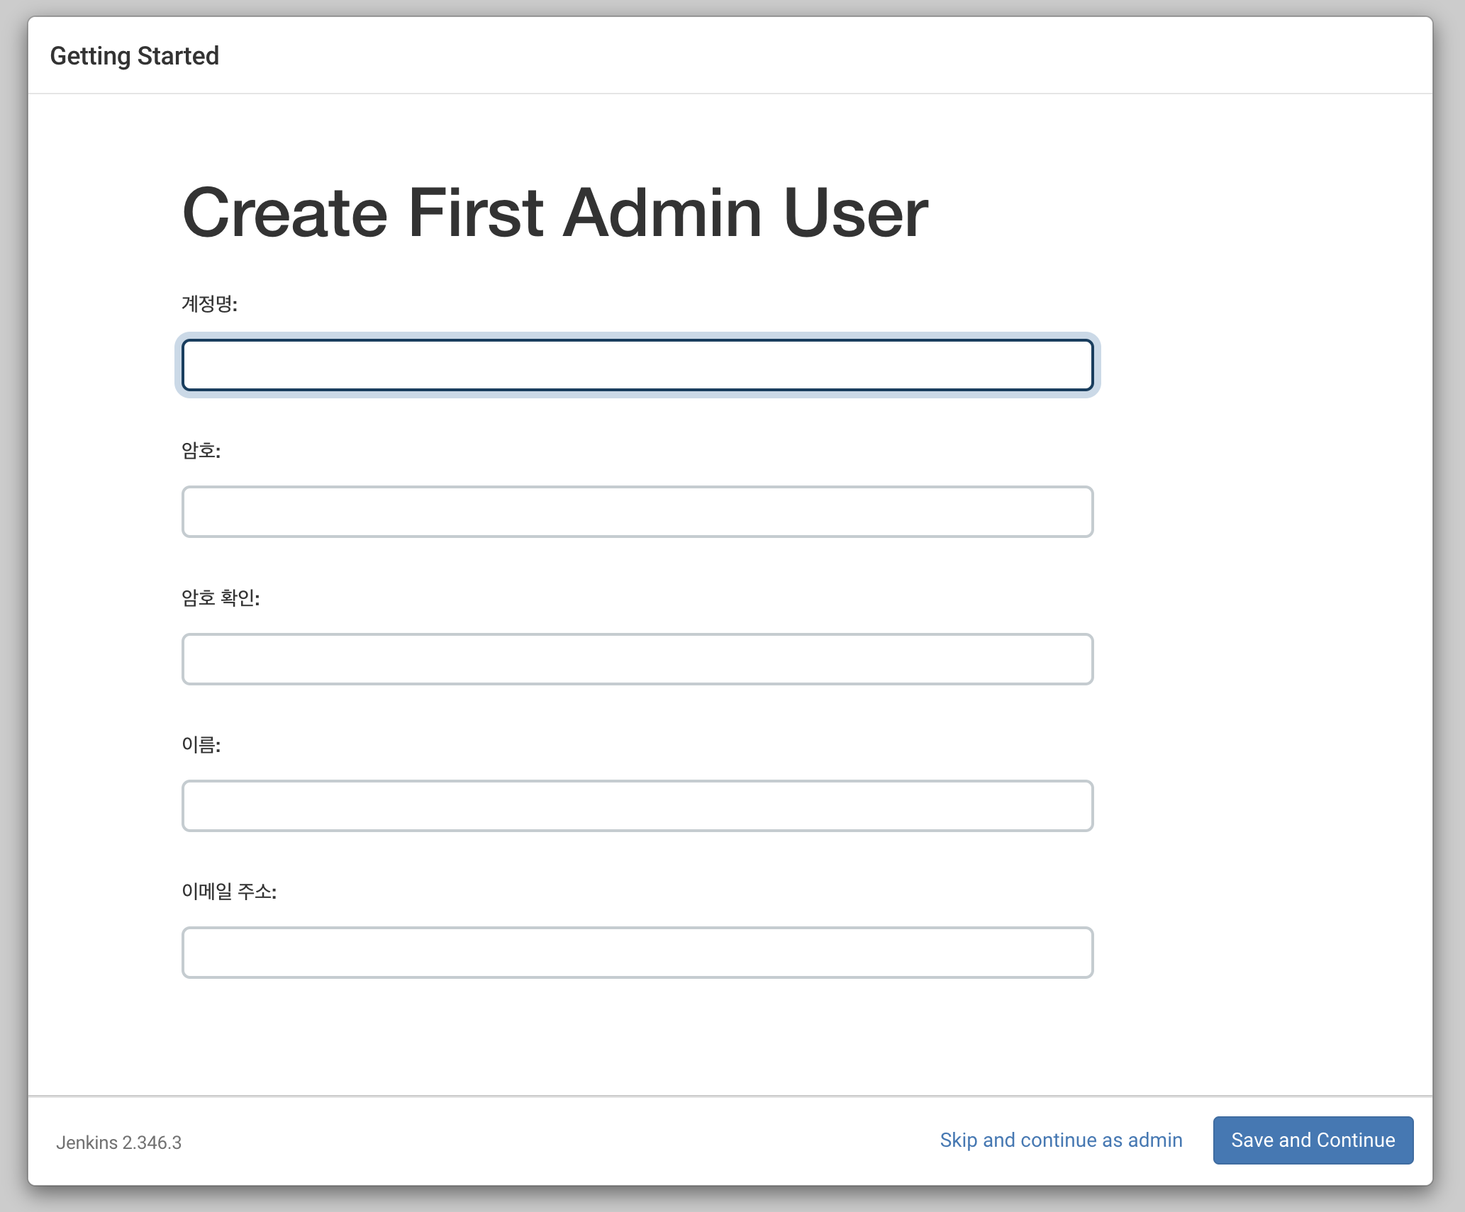Viewport: 1465px width, 1212px height.
Task: Select the 암호 확인 confirm password field
Action: click(637, 659)
